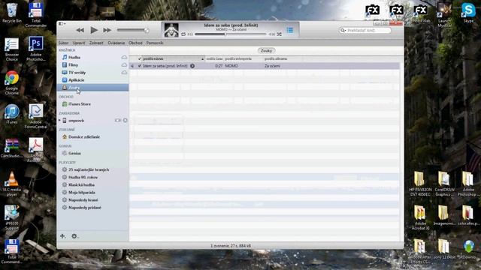Open the Súbor menu

(63, 43)
